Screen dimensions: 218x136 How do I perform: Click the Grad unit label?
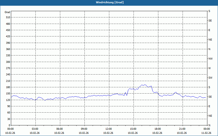click(7, 12)
